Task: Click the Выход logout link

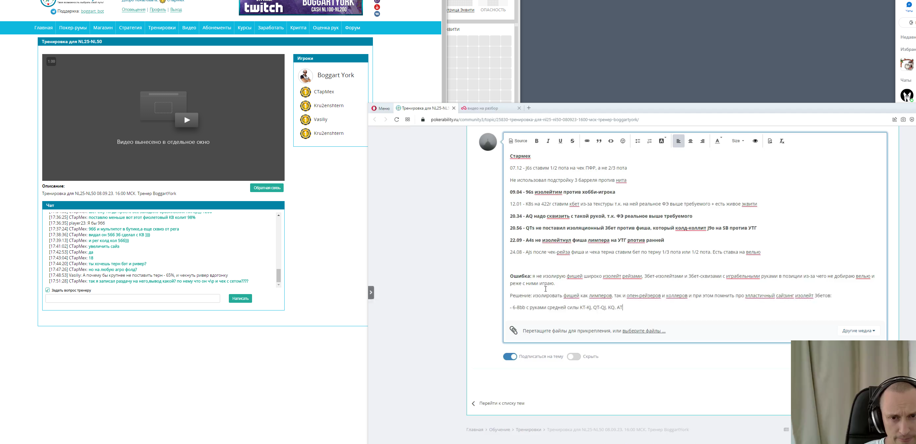Action: [x=176, y=10]
